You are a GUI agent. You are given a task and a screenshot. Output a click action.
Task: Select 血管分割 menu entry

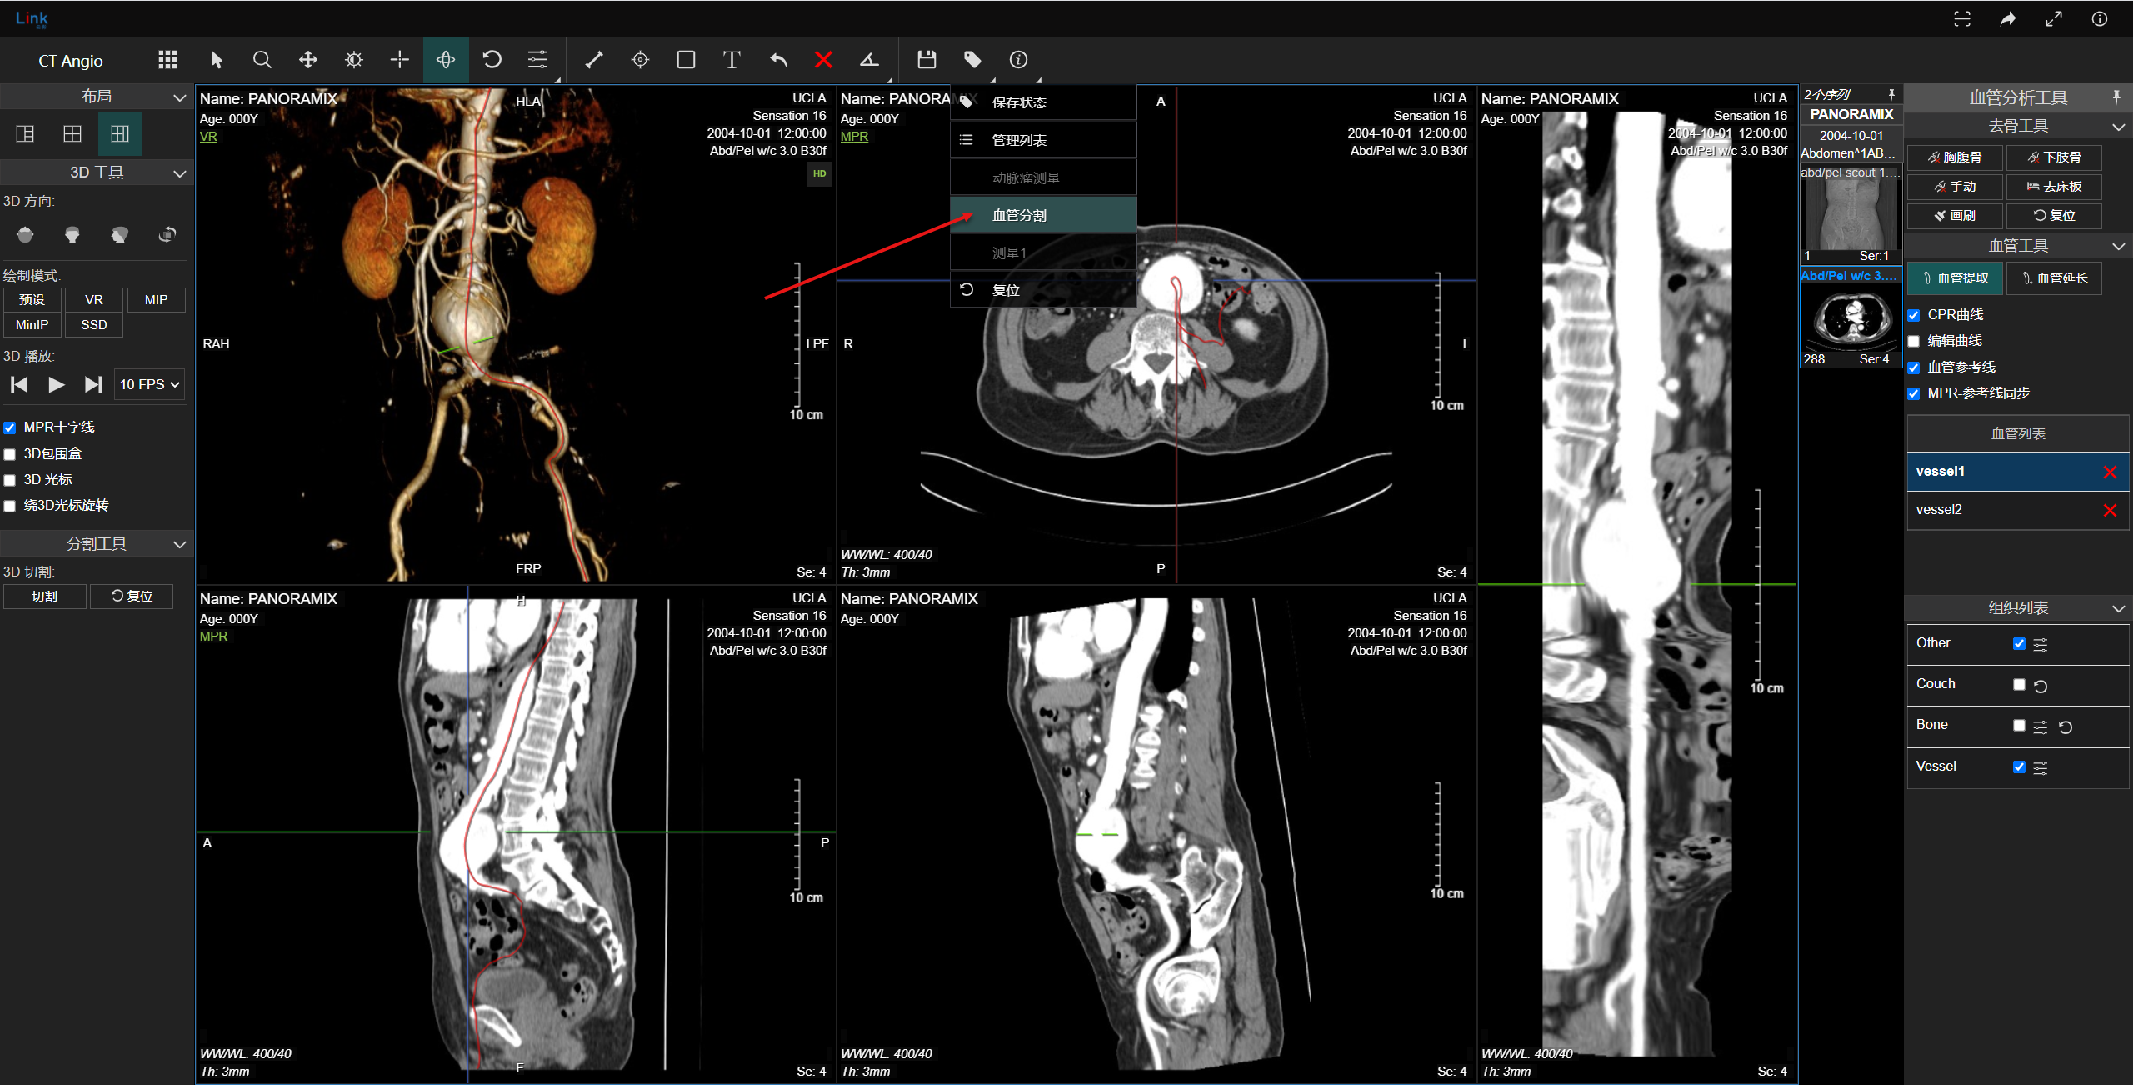(x=1043, y=215)
